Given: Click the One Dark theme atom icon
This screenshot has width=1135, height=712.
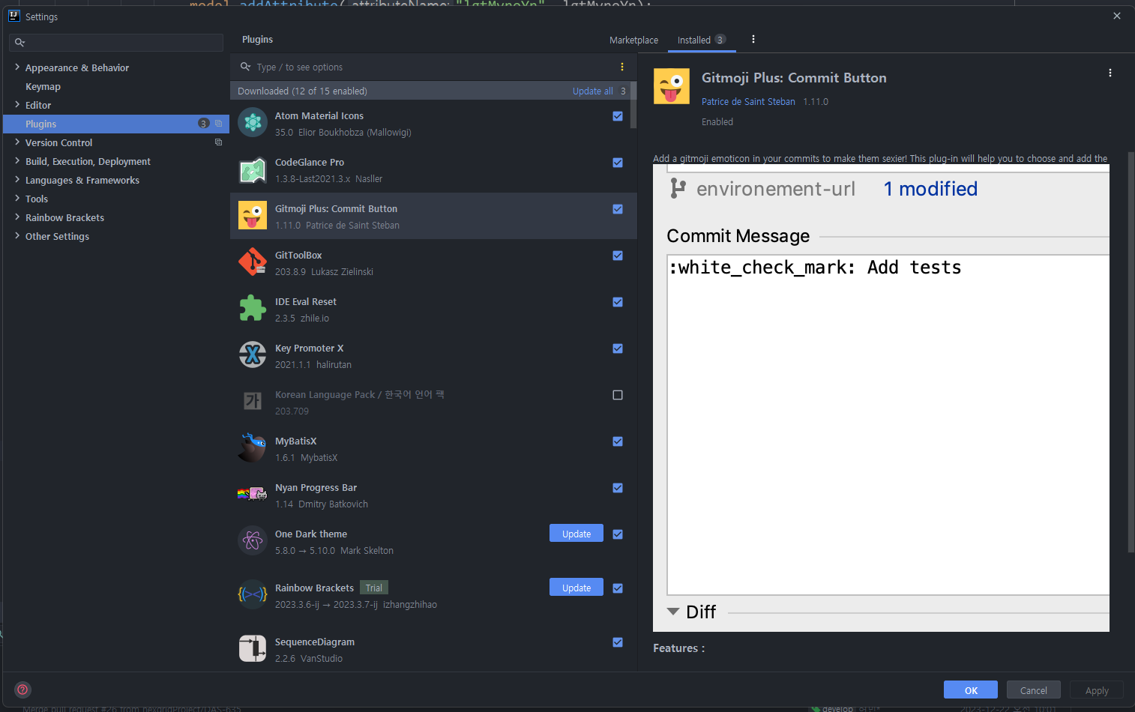Looking at the screenshot, I should point(253,540).
